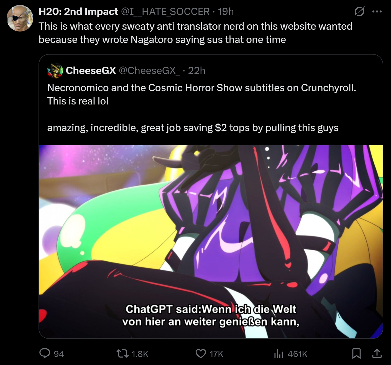The height and width of the screenshot is (365, 391).
Task: Click the H2O: 2nd Impact display name
Action: 78,12
